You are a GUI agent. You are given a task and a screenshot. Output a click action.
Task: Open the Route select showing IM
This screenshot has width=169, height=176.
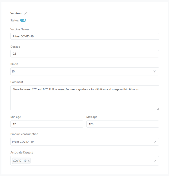pos(84,71)
